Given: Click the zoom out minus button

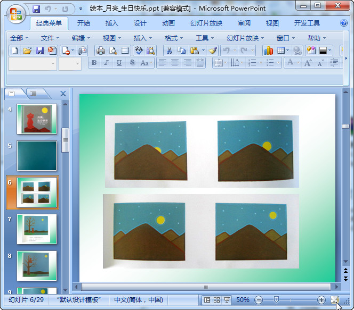Looking at the screenshot, I should click(x=259, y=300).
